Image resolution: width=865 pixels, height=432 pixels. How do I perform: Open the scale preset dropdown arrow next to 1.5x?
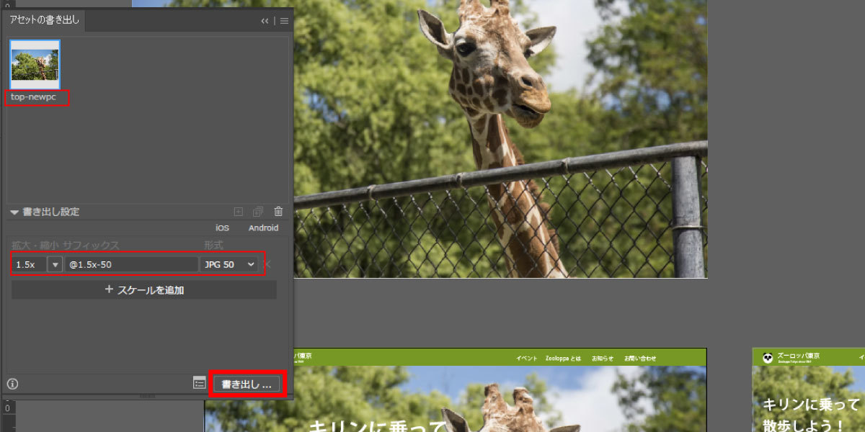tap(55, 264)
